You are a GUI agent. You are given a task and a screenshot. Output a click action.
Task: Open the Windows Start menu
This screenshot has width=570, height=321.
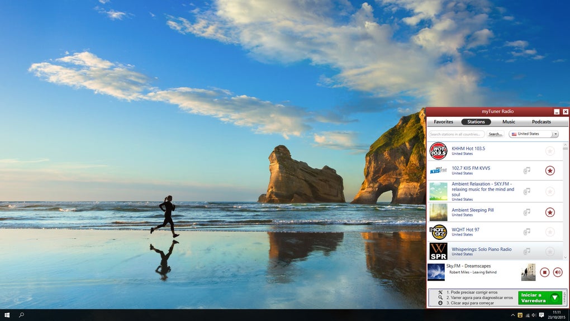[x=7, y=315]
